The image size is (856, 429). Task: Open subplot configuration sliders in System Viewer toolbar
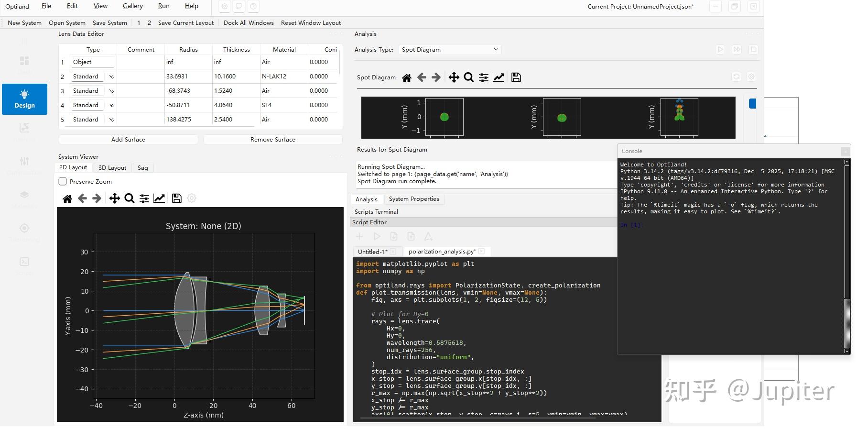(144, 198)
